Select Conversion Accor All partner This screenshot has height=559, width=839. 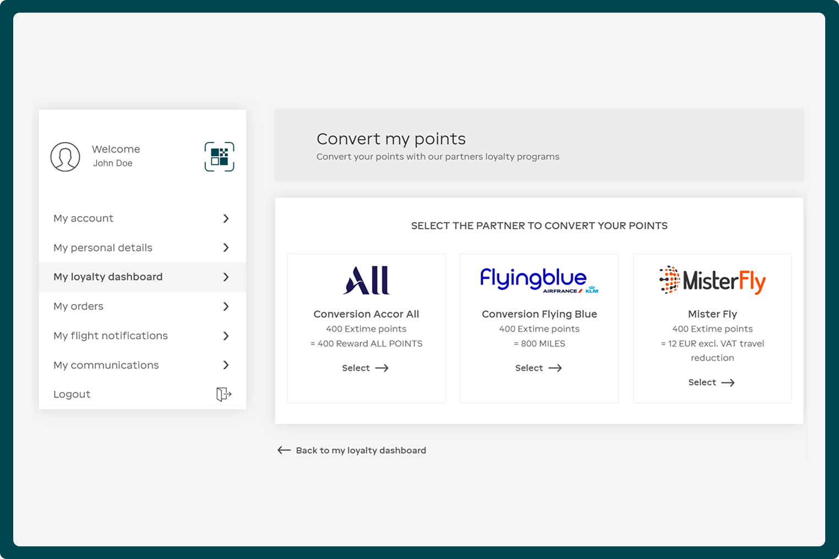click(x=365, y=368)
